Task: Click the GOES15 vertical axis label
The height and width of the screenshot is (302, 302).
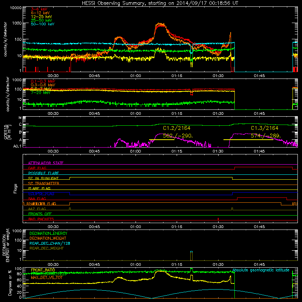Action: (8, 132)
